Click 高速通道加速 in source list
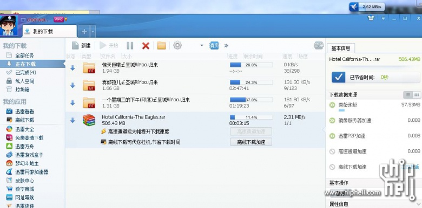The image size is (422, 208). [x=352, y=151]
